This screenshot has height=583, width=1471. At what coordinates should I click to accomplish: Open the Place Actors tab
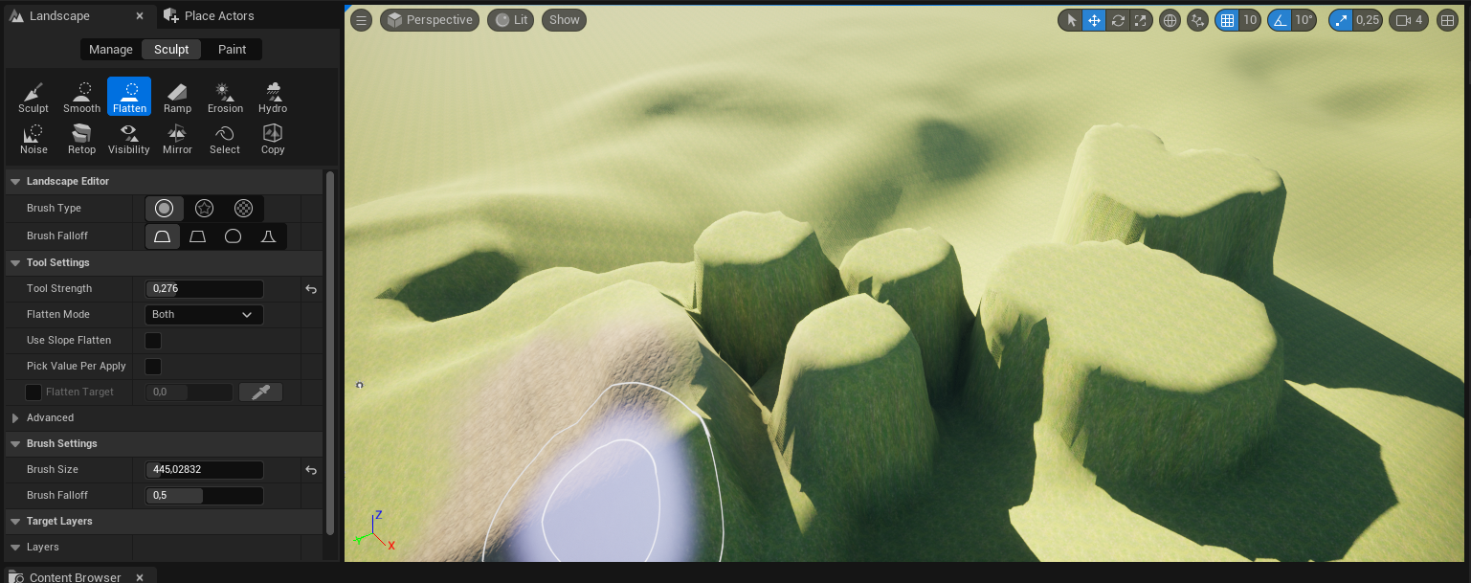point(218,16)
